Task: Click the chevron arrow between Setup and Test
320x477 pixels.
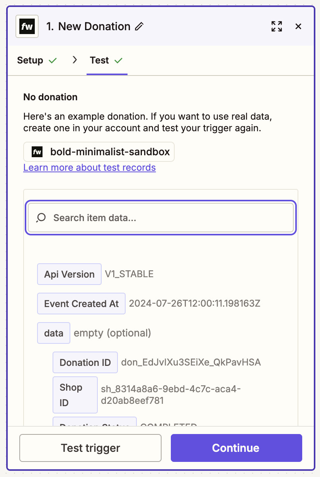Action: pos(75,60)
